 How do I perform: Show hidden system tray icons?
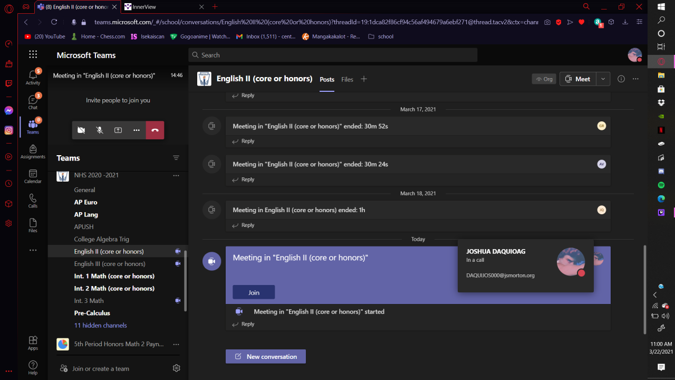(655, 295)
